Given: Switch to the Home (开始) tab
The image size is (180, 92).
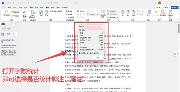Looking at the screenshot, I should click(10, 8).
